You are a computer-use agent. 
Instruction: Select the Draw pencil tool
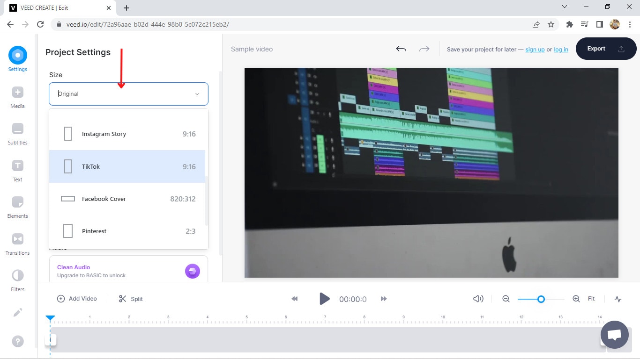coord(17,312)
